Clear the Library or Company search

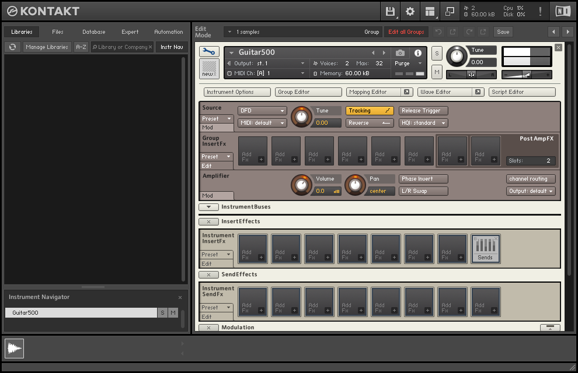click(151, 47)
